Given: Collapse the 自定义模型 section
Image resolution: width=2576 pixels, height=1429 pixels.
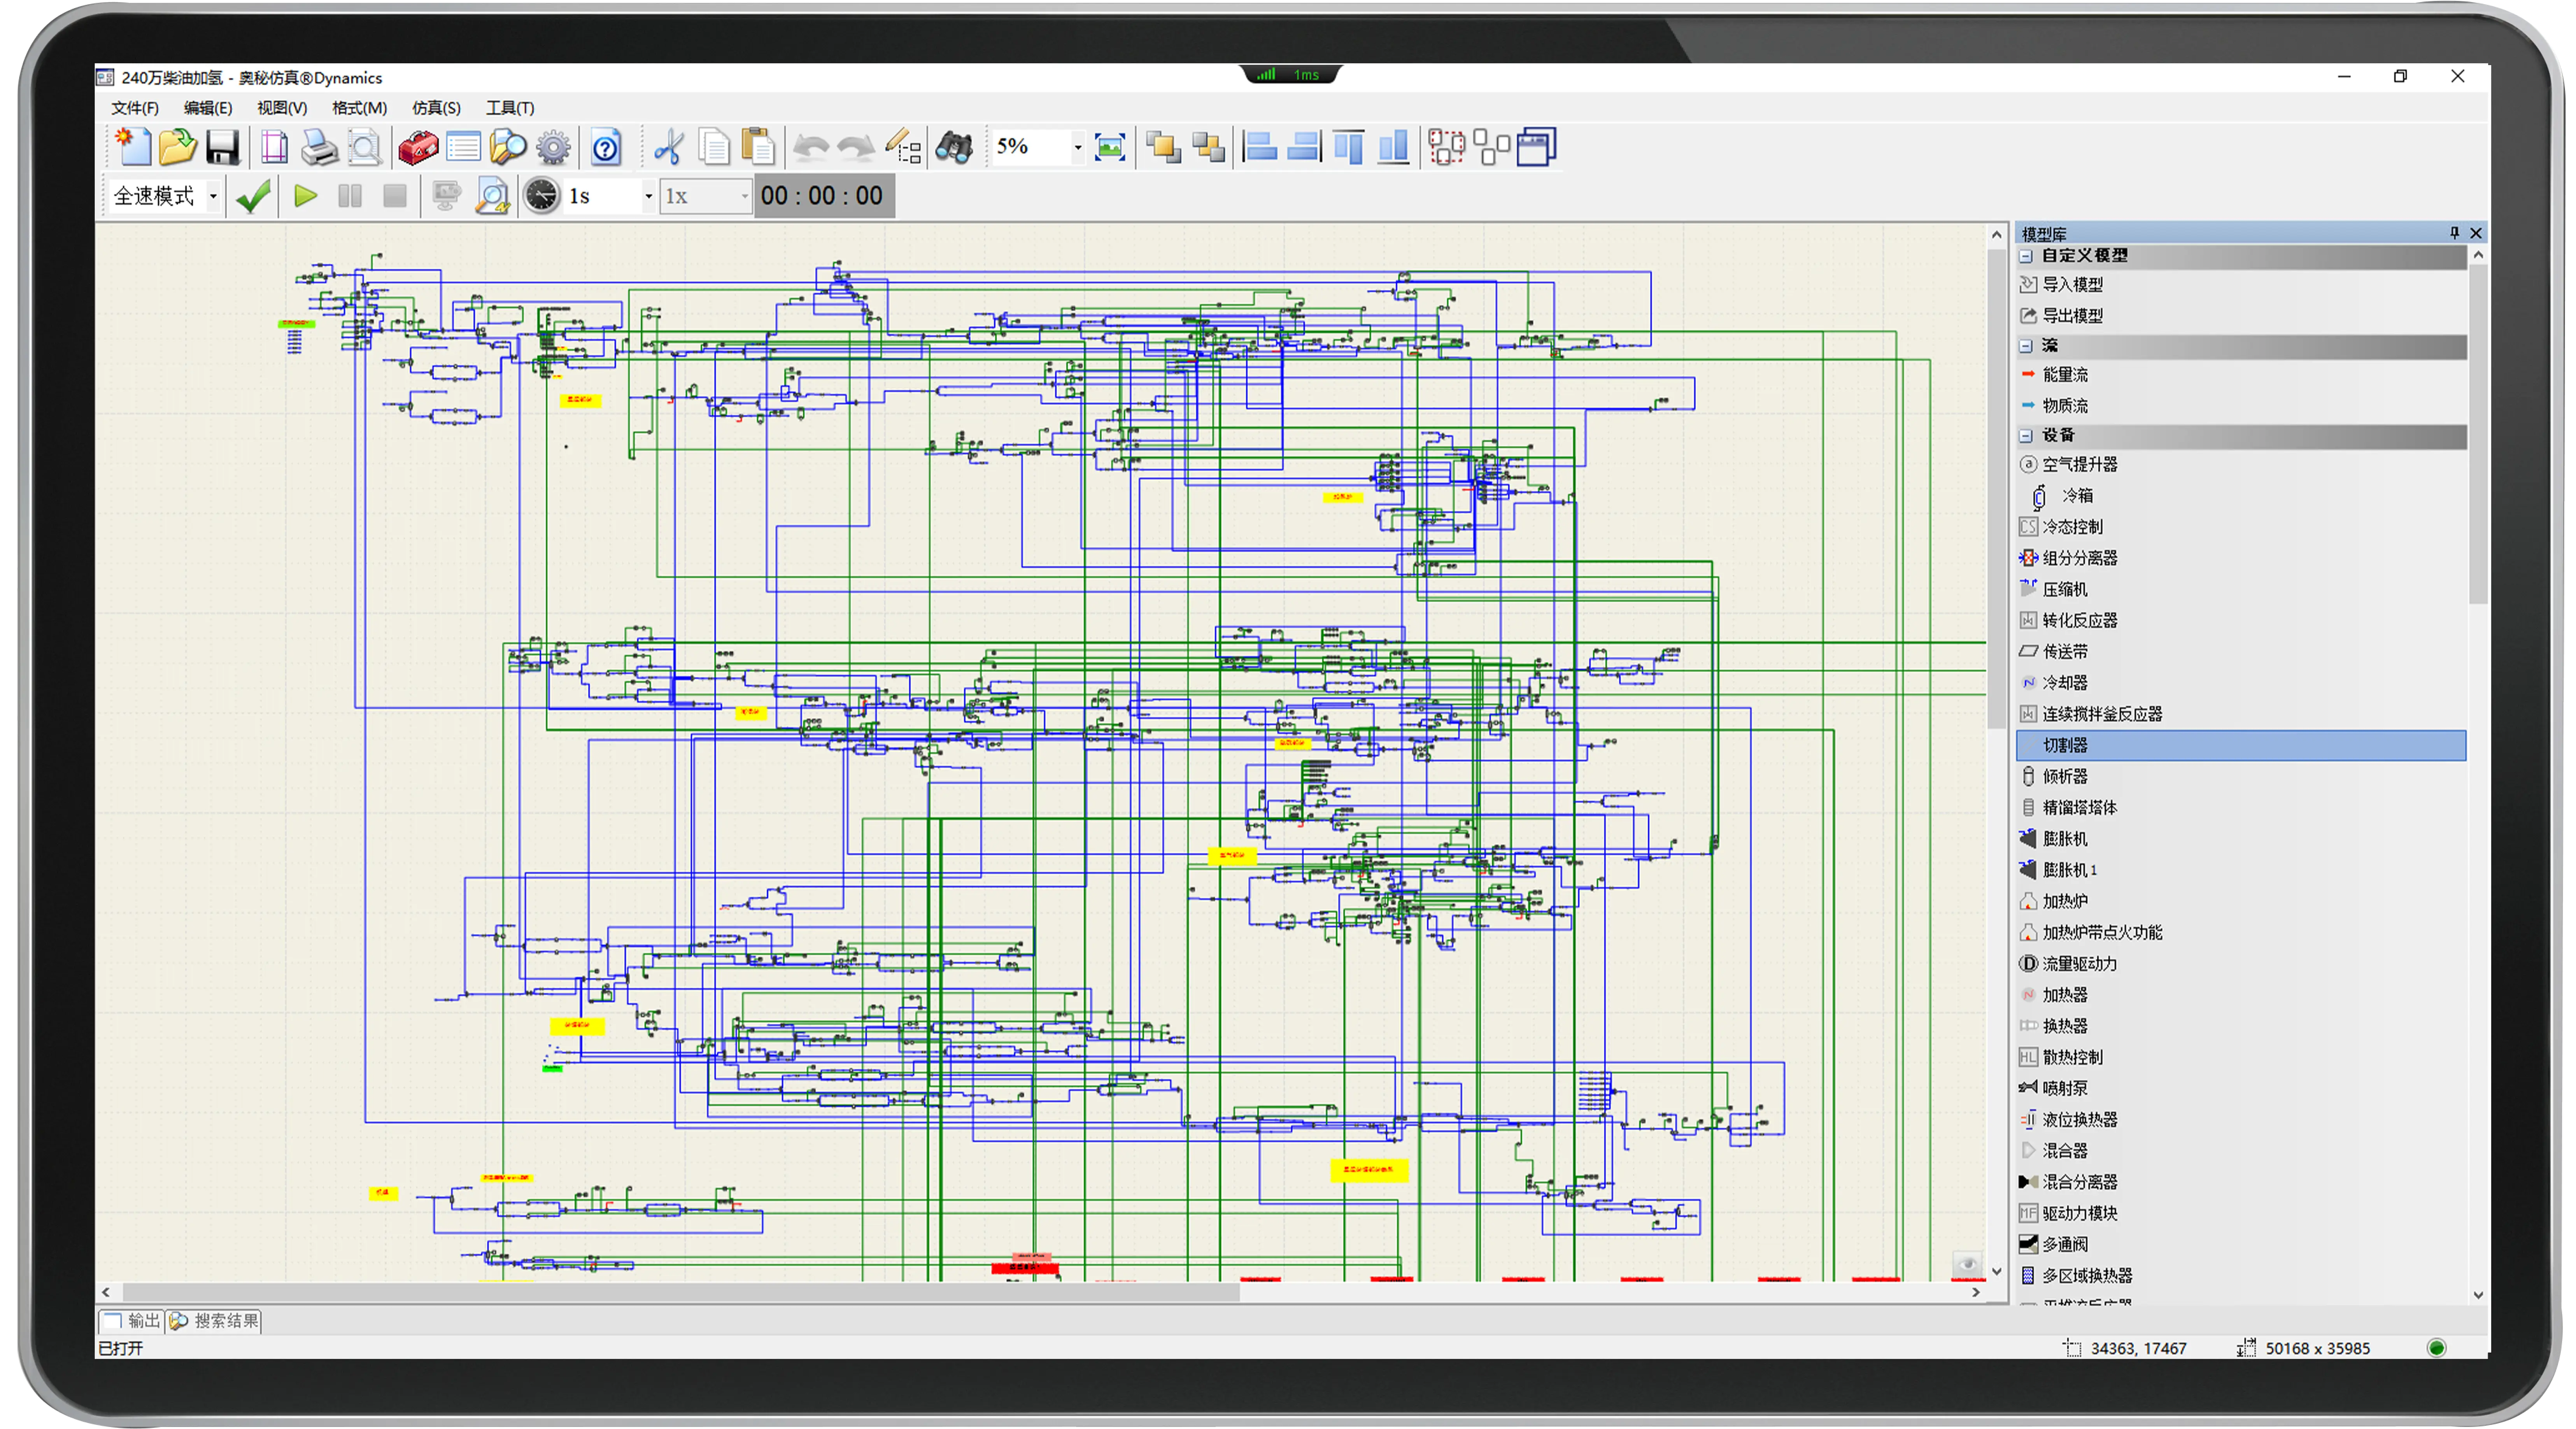Looking at the screenshot, I should click(x=2026, y=256).
